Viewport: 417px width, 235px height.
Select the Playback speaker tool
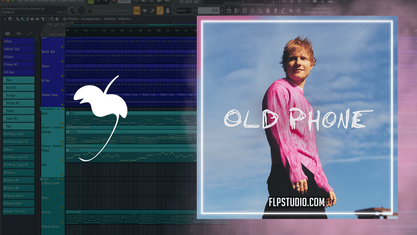click(x=57, y=19)
